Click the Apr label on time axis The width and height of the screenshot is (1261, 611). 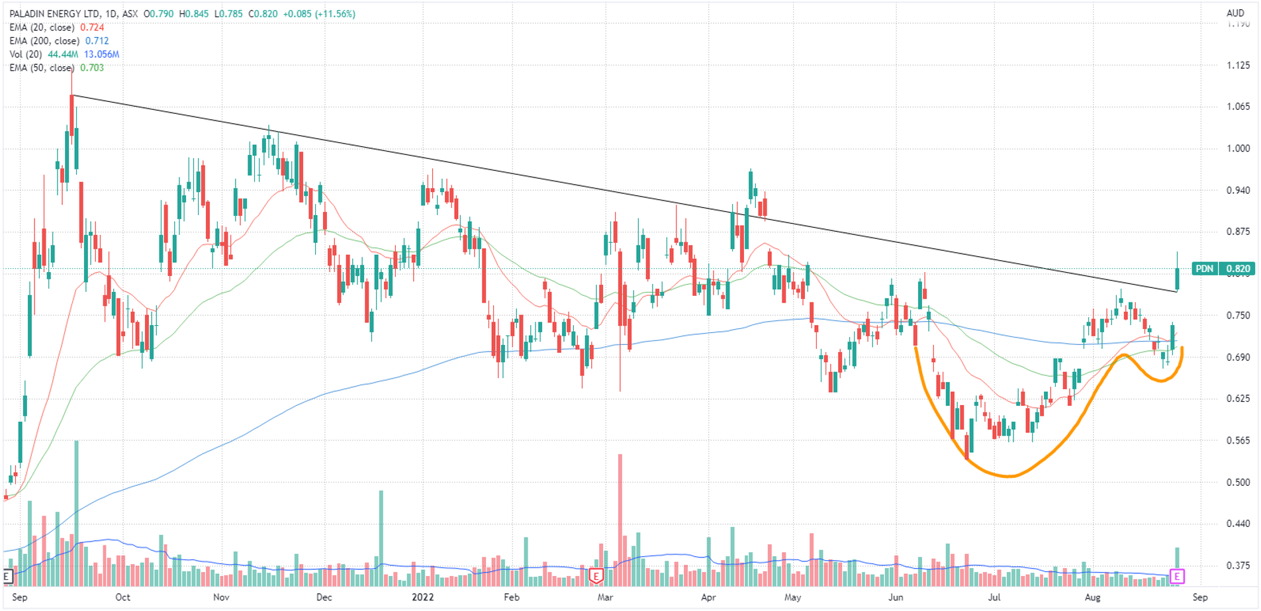coord(708,597)
